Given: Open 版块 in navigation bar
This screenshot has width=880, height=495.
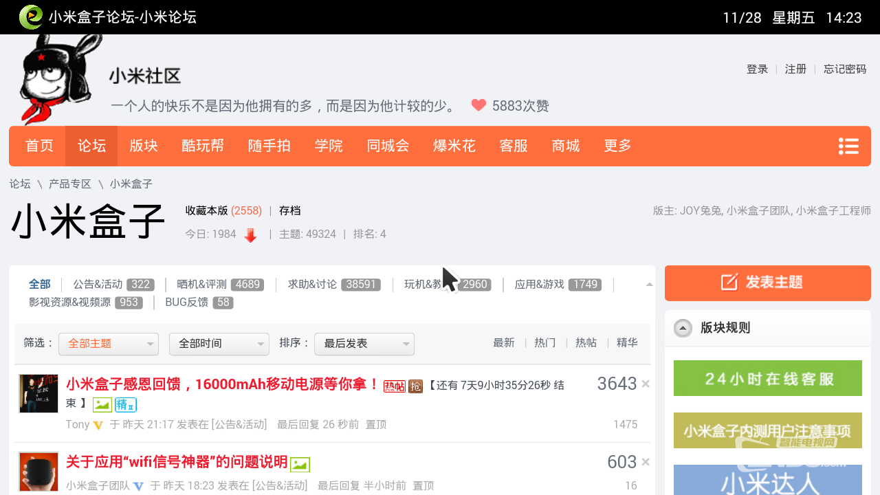Looking at the screenshot, I should 144,146.
